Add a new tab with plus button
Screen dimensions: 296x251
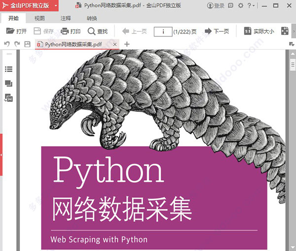tap(127, 44)
